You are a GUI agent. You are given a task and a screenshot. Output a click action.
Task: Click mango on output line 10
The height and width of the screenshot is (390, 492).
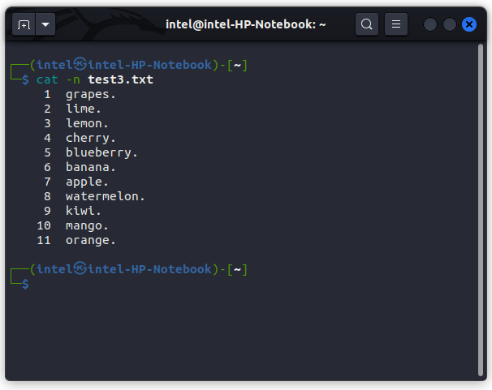click(84, 226)
